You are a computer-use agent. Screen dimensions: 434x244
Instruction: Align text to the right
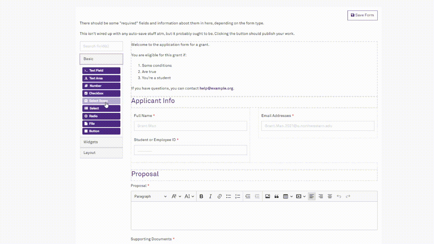pyautogui.click(x=321, y=197)
